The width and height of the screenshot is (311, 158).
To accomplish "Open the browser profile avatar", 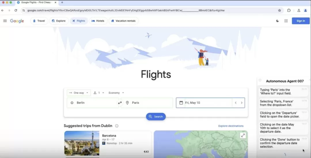I will pyautogui.click(x=306, y=10).
